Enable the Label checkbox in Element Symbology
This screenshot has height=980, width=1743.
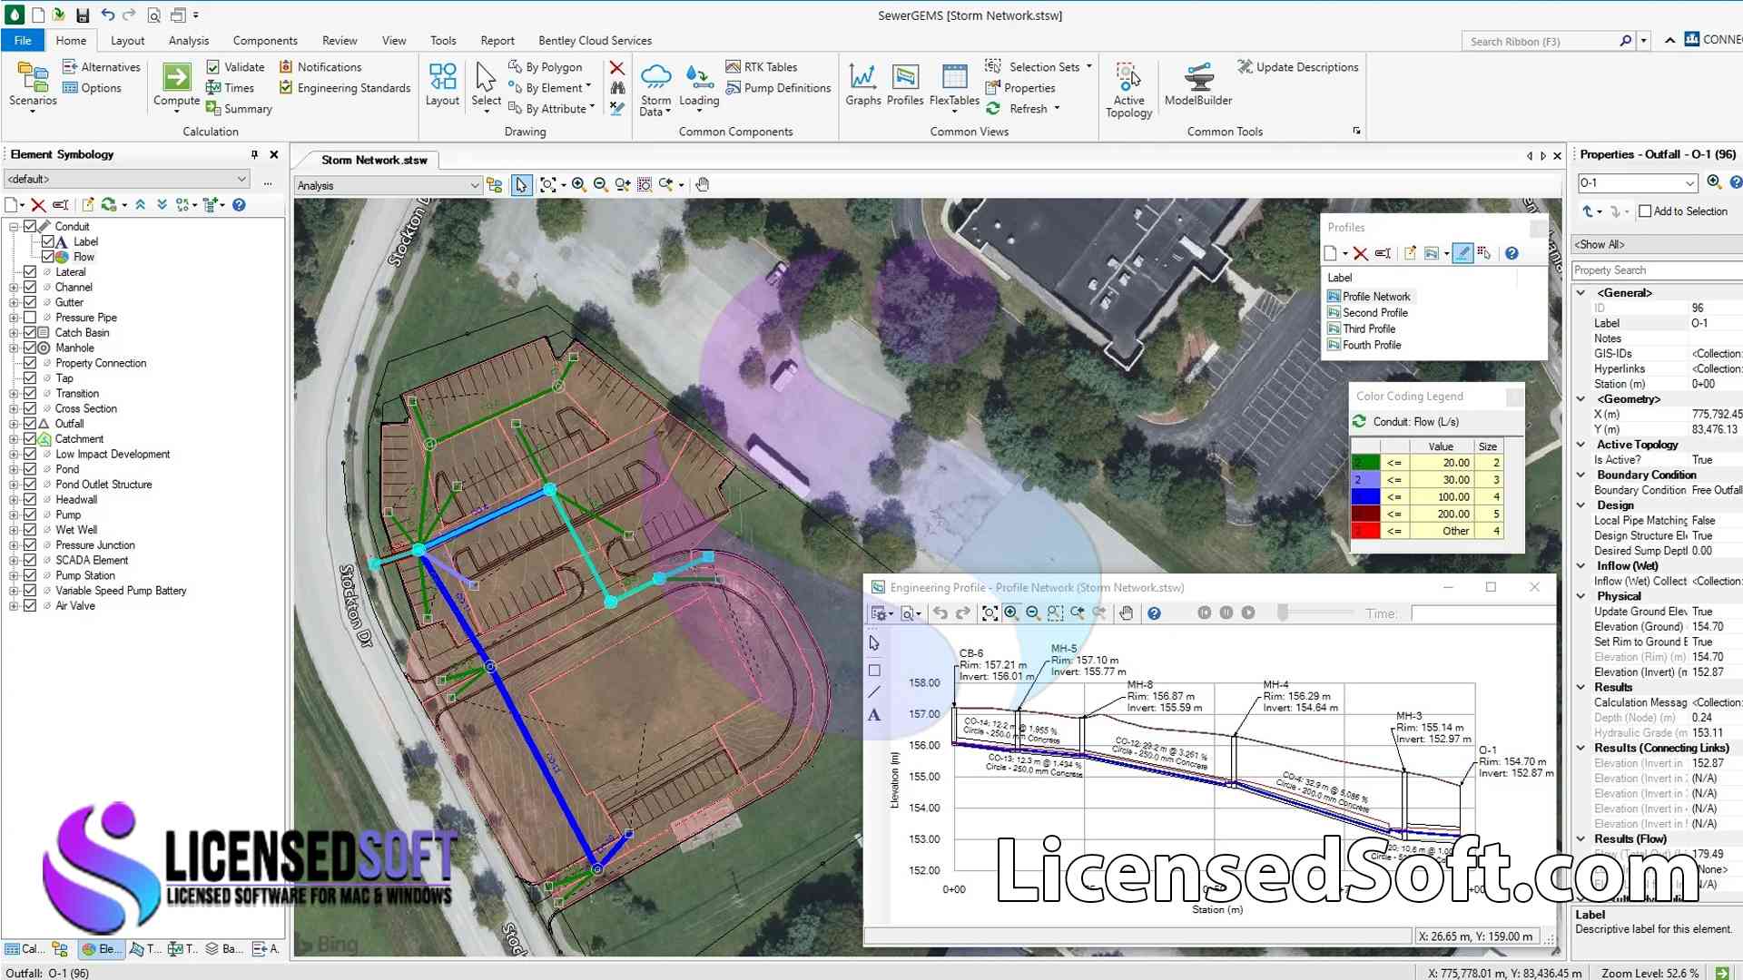point(45,240)
